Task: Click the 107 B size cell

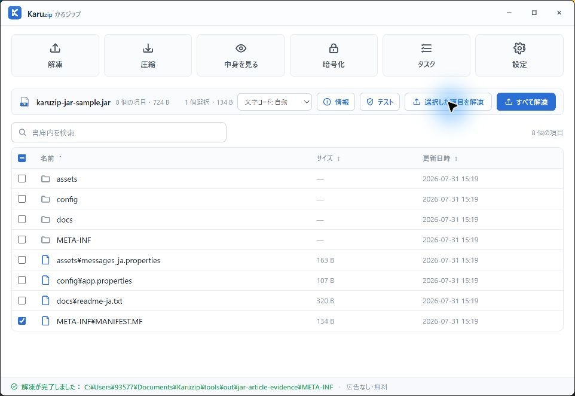Action: coord(325,281)
